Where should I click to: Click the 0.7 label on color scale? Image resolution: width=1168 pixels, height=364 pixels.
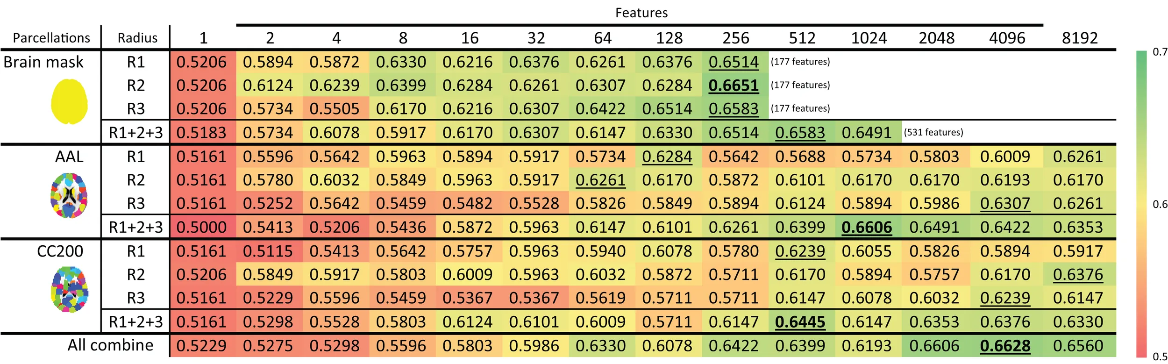pos(1160,52)
